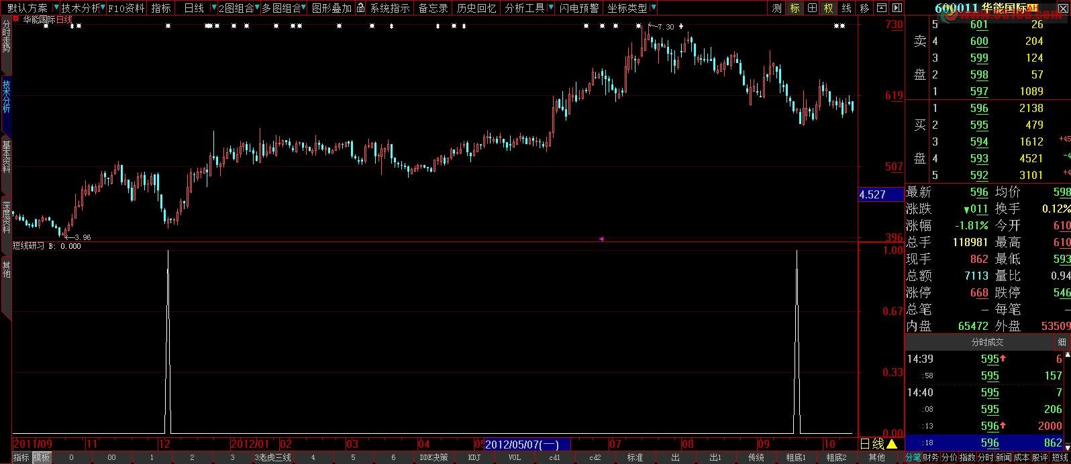
Task: Switch to 财务 tab in right panel
Action: 931,457
